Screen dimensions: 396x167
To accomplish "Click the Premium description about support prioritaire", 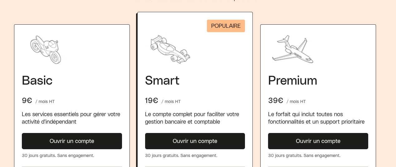I will click(x=316, y=118).
